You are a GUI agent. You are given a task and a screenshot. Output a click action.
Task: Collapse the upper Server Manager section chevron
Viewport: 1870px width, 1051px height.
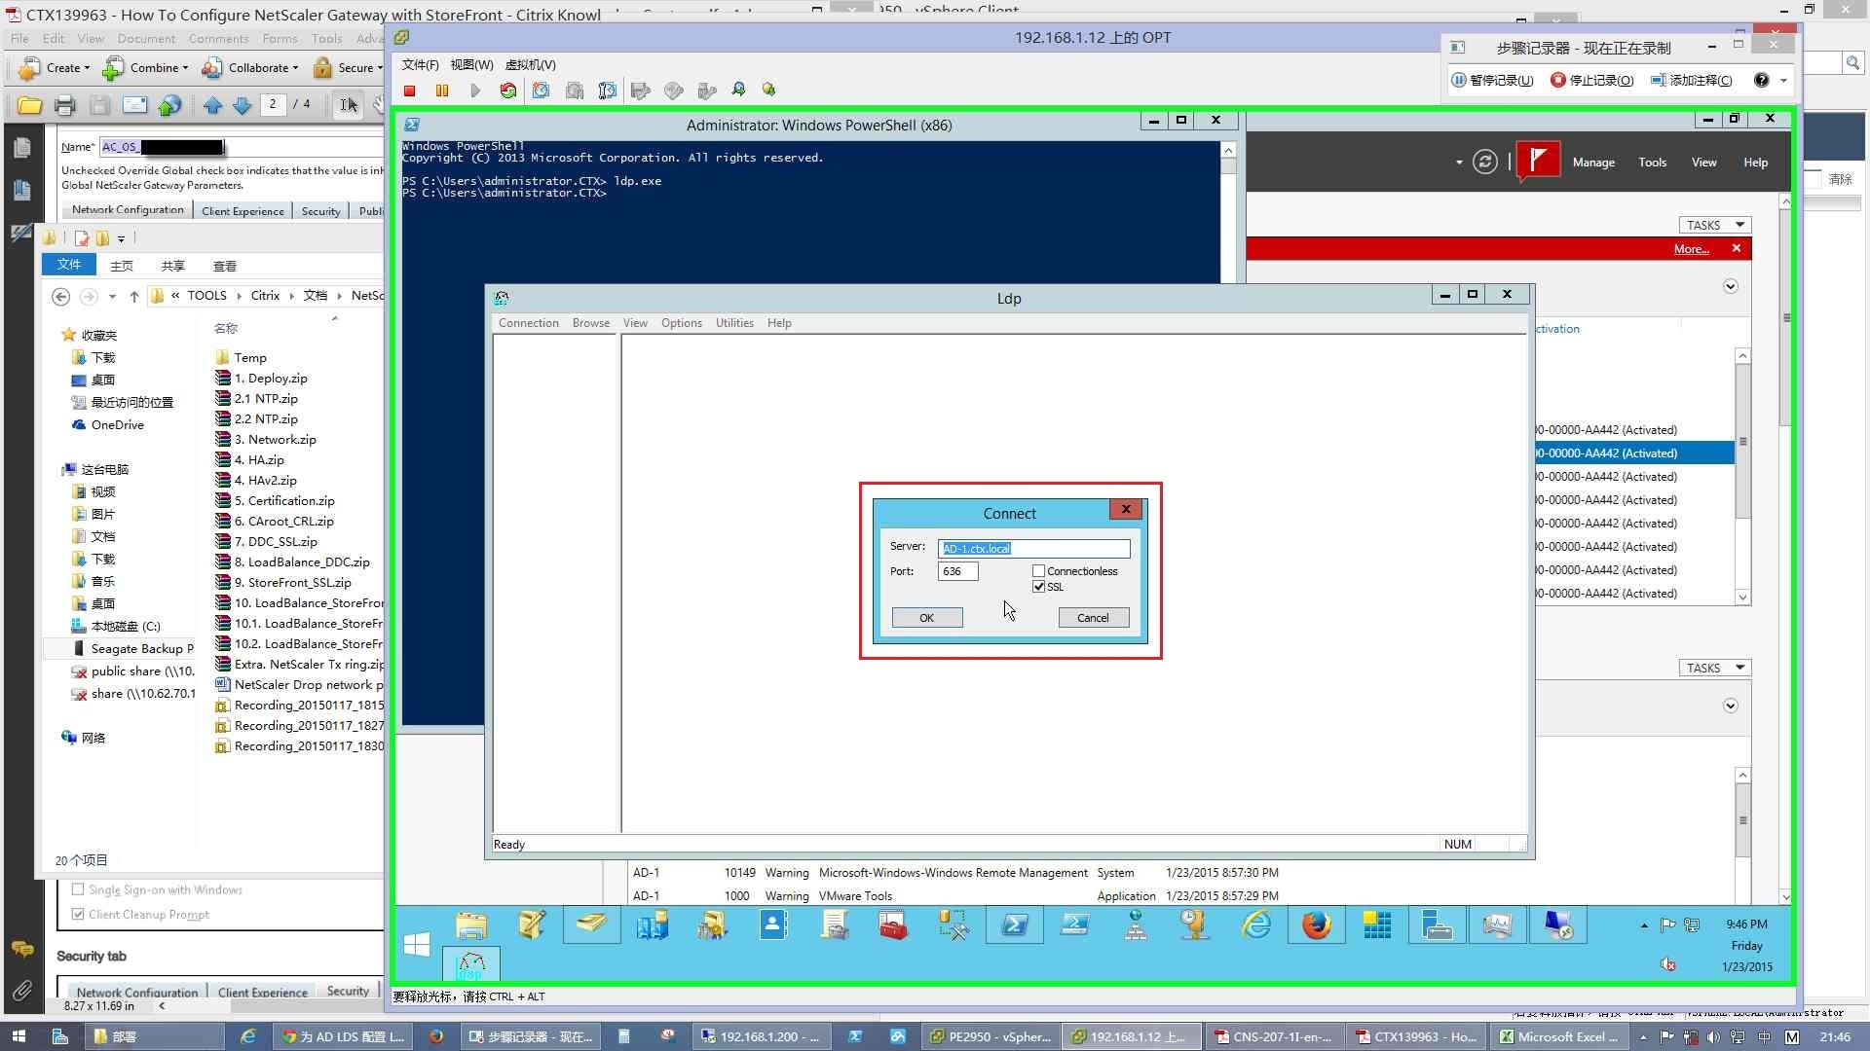tap(1731, 286)
